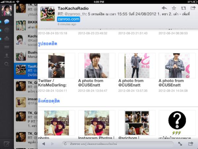Reload the Zanroo page
This screenshot has width=198, height=149.
pyautogui.click(x=65, y=144)
